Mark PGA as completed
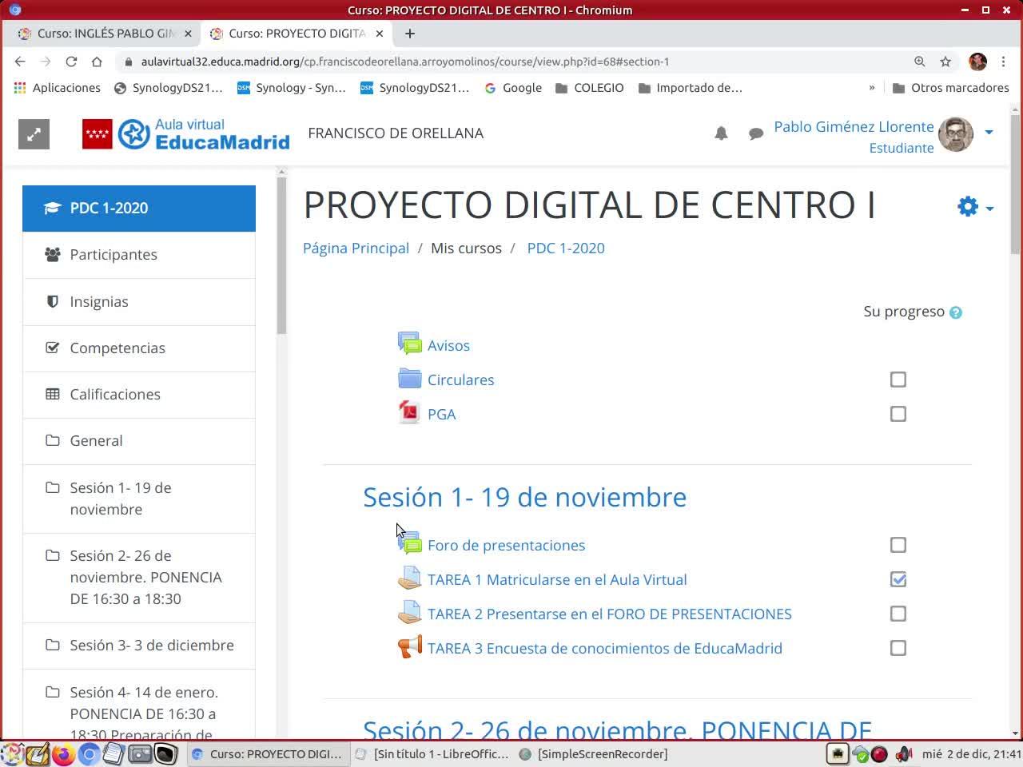The height and width of the screenshot is (767, 1023). [x=898, y=414]
